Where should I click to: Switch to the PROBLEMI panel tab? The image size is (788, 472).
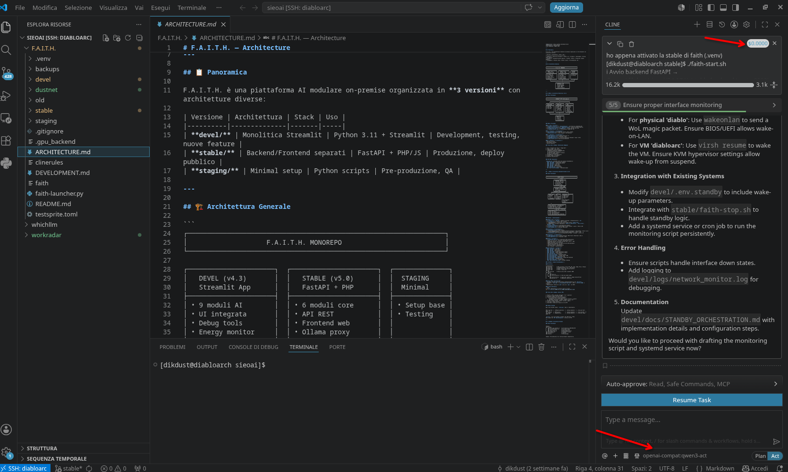click(172, 347)
